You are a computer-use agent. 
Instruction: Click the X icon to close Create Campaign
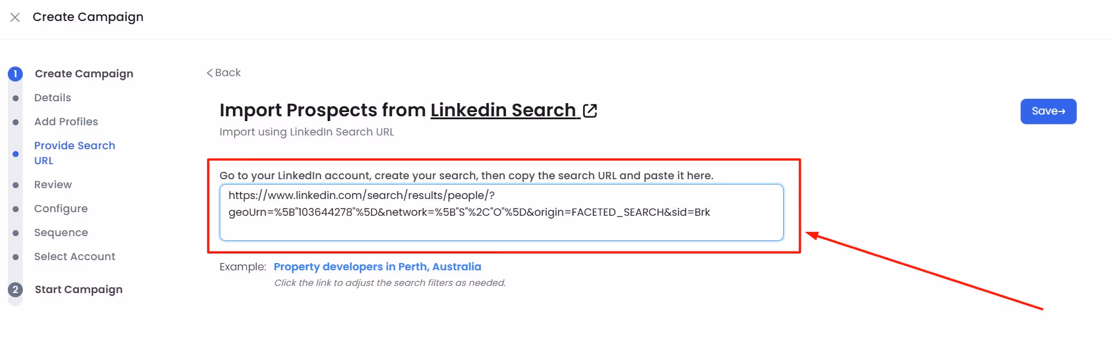click(14, 17)
